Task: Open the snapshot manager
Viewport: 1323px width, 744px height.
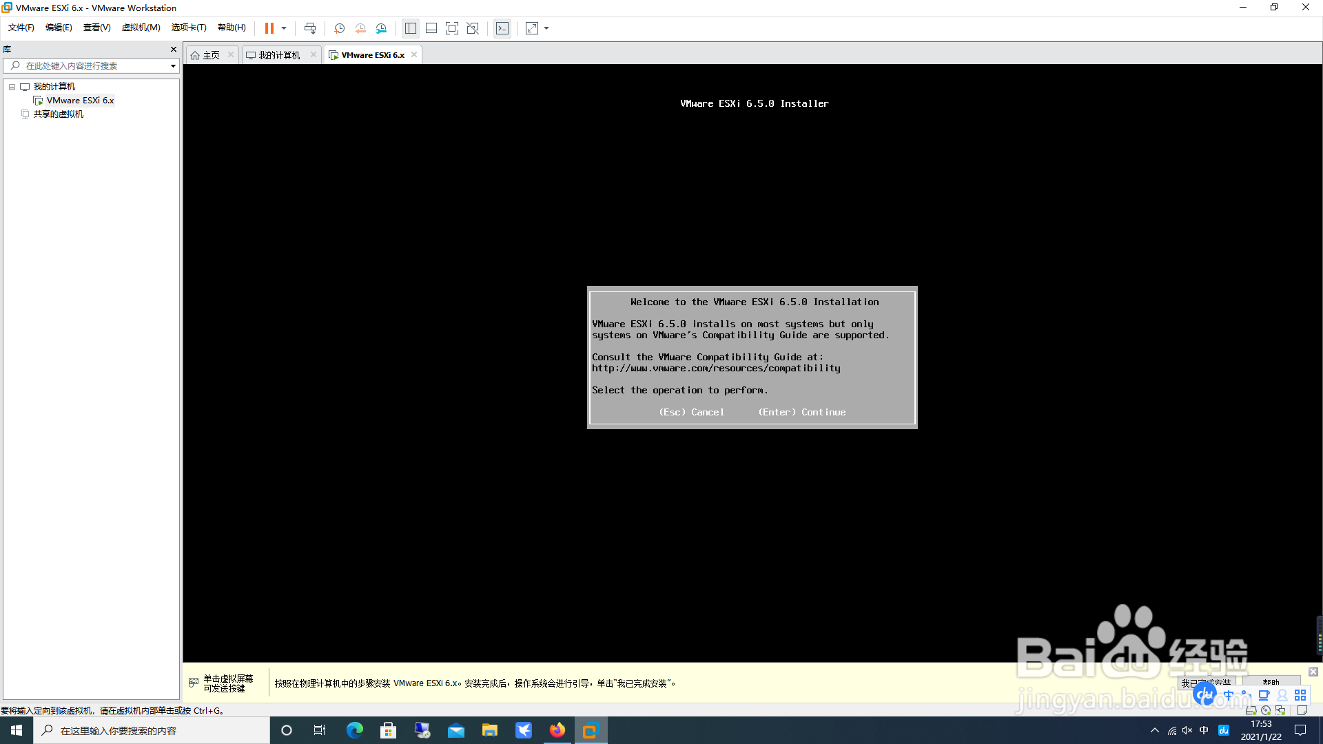Action: tap(381, 28)
